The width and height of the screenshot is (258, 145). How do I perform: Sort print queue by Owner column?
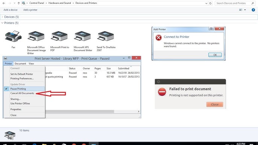click(x=86, y=68)
